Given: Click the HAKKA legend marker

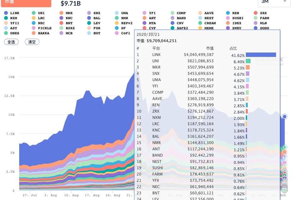Looking at the screenshot, I should (34, 33).
